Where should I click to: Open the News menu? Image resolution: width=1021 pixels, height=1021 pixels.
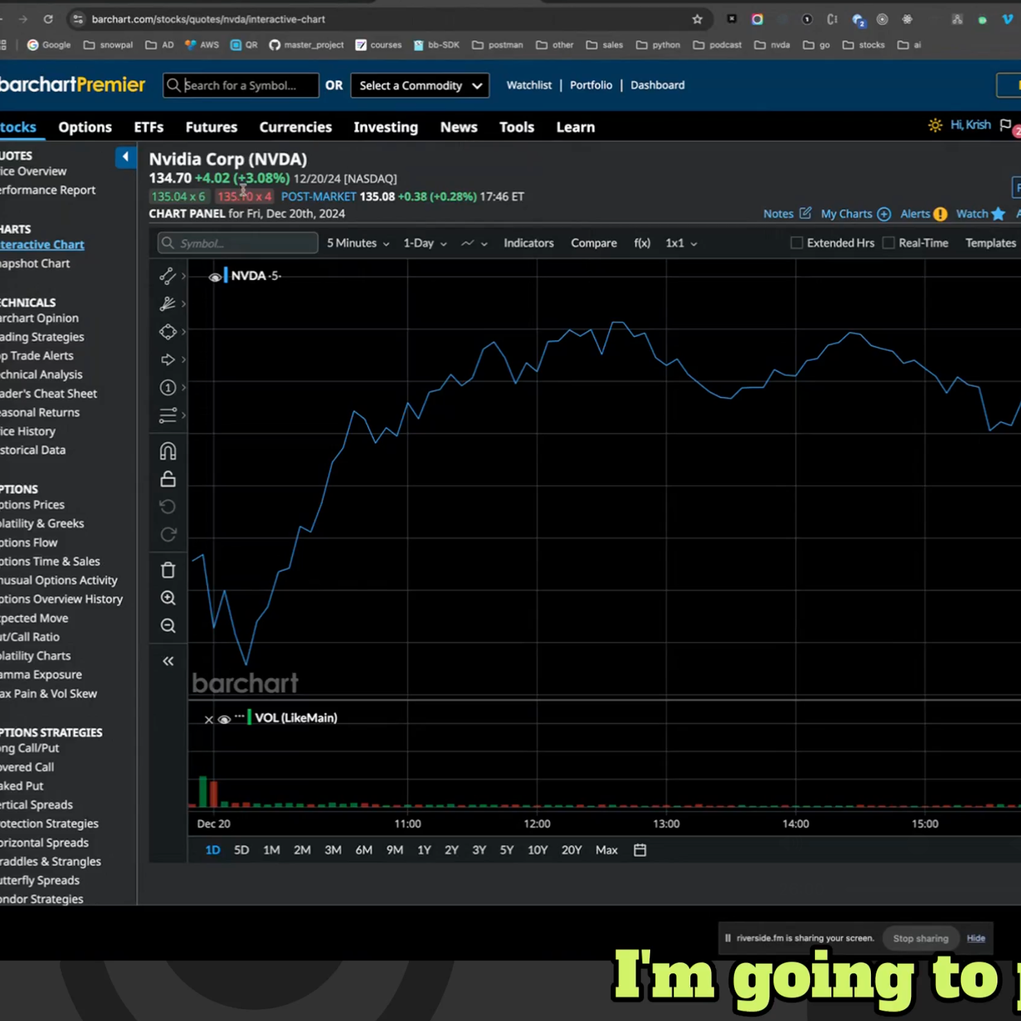tap(459, 127)
